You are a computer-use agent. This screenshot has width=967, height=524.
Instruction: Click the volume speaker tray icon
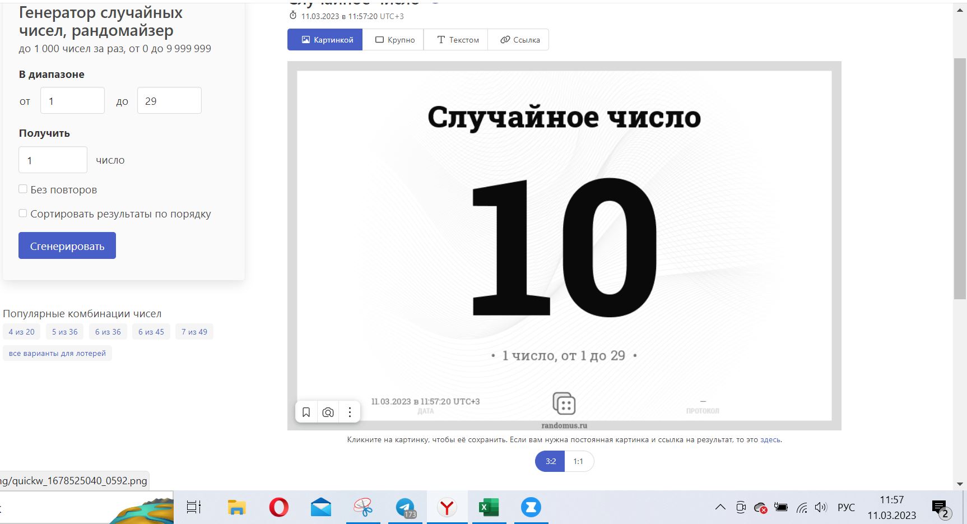821,507
